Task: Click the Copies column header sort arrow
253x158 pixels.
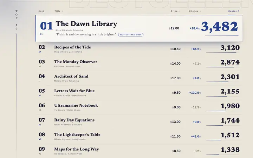Action: pyautogui.click(x=239, y=11)
